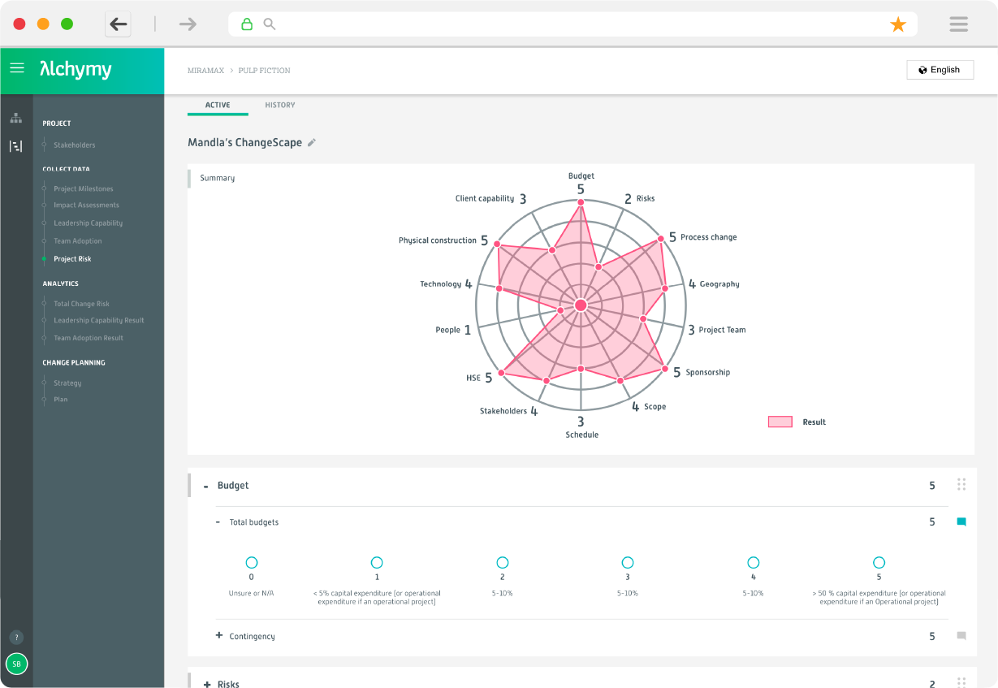998x688 pixels.
Task: Collapse the Budget section
Action: [x=206, y=486]
